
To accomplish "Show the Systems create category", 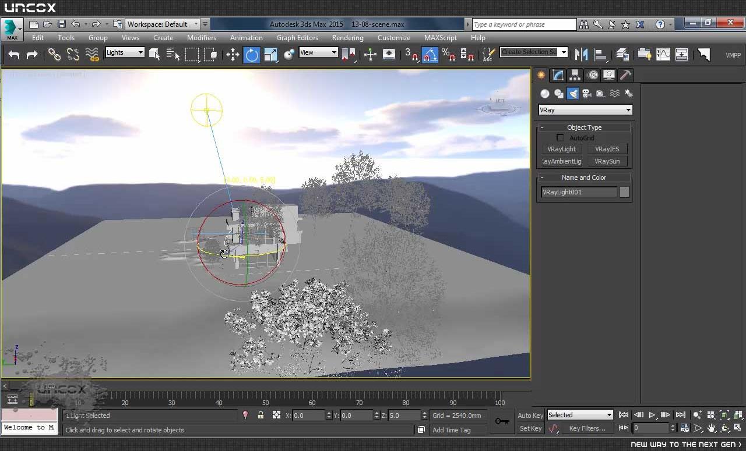I will point(629,93).
